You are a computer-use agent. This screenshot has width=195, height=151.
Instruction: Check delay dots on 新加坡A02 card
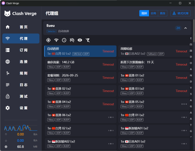pyautogui.click(x=111, y=144)
